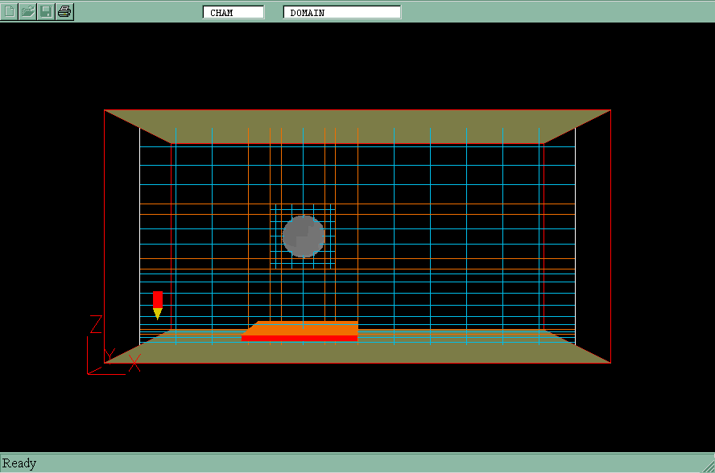Click the CHAM text field
Image resolution: width=715 pixels, height=473 pixels.
point(234,12)
